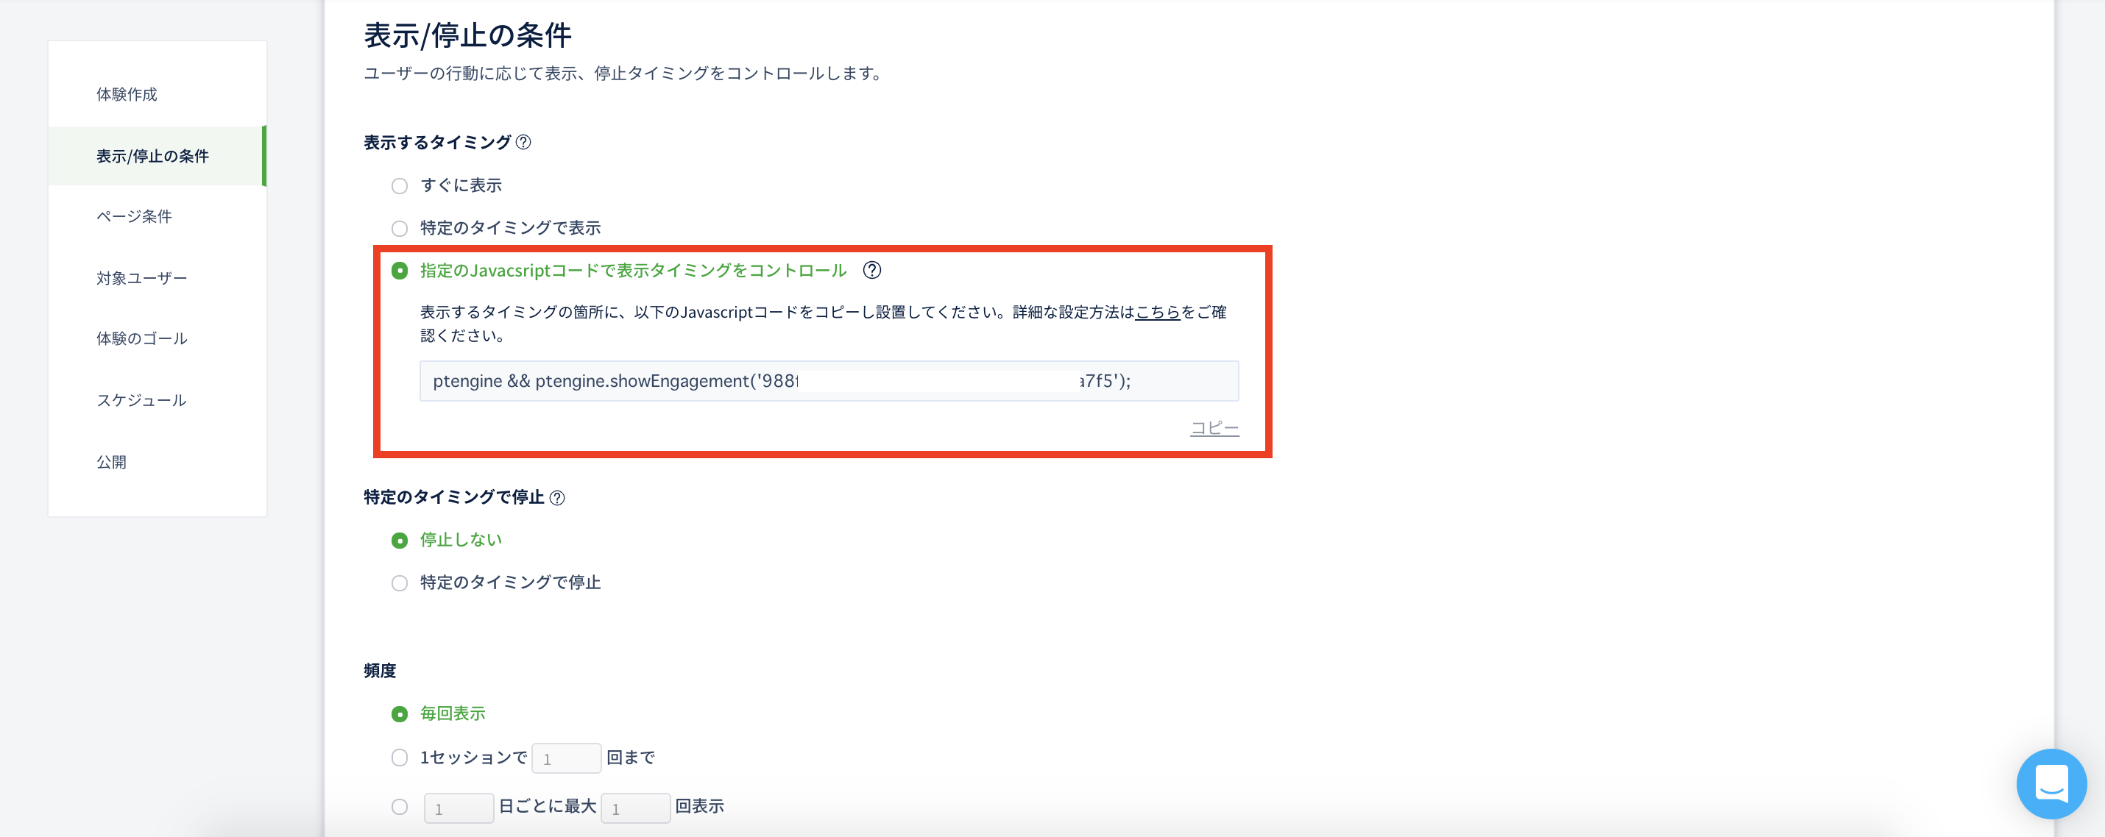Select Javascript code timing control radio
This screenshot has height=837, width=2105.
click(400, 271)
